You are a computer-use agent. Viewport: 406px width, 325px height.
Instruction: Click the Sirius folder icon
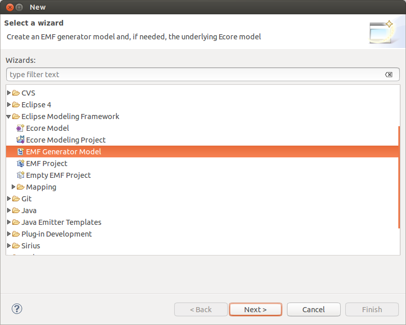16,246
